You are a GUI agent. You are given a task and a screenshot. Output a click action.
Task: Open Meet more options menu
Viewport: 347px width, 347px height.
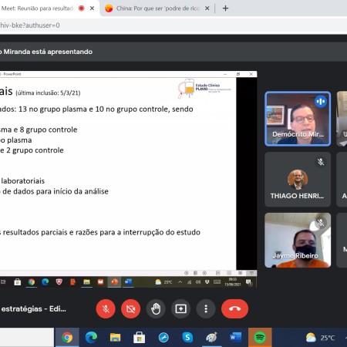[206, 308]
